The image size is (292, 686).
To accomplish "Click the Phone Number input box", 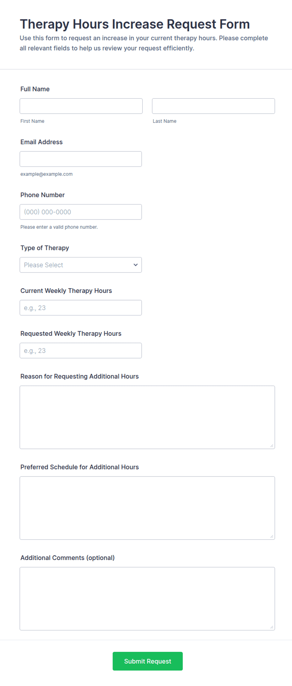I will pyautogui.click(x=81, y=212).
